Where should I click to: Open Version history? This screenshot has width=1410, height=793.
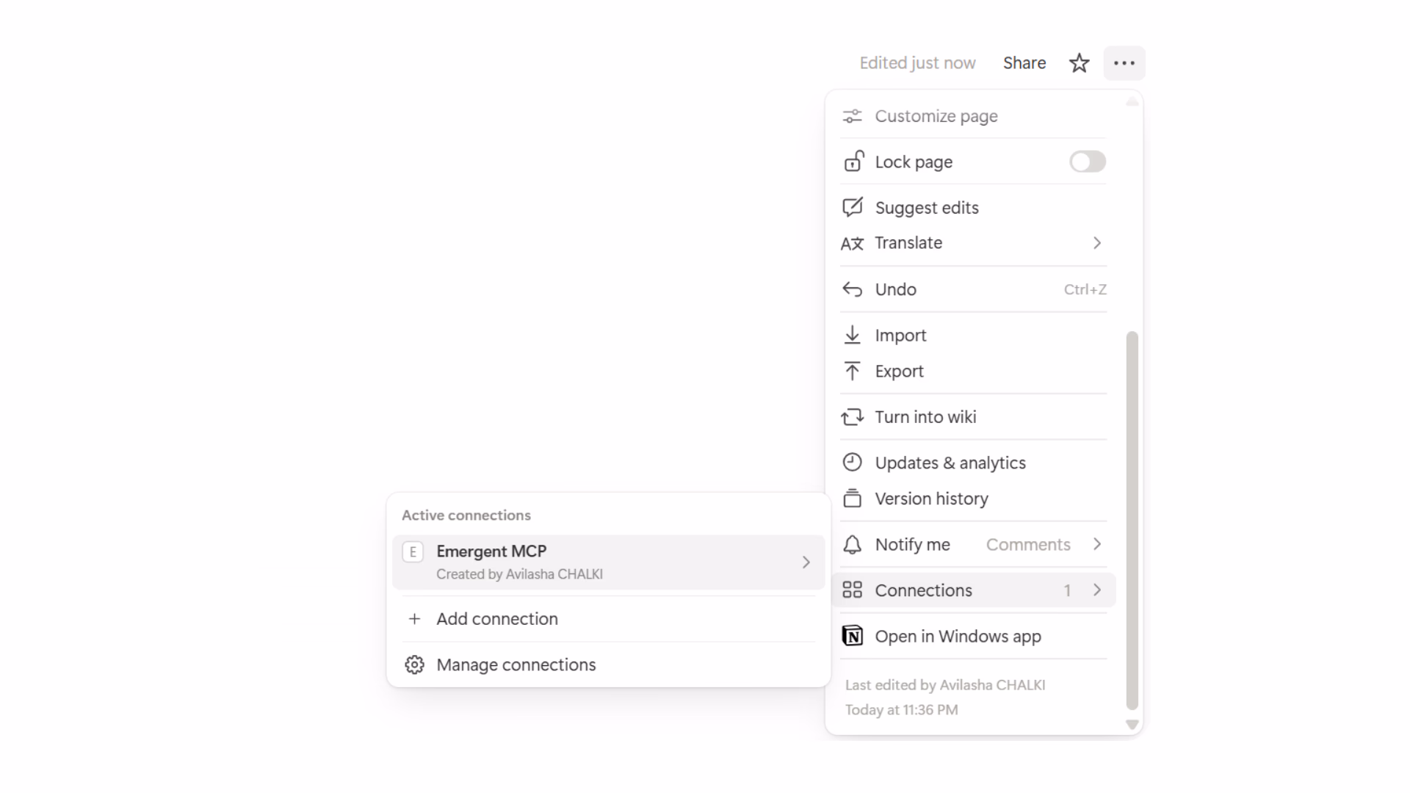pos(973,499)
